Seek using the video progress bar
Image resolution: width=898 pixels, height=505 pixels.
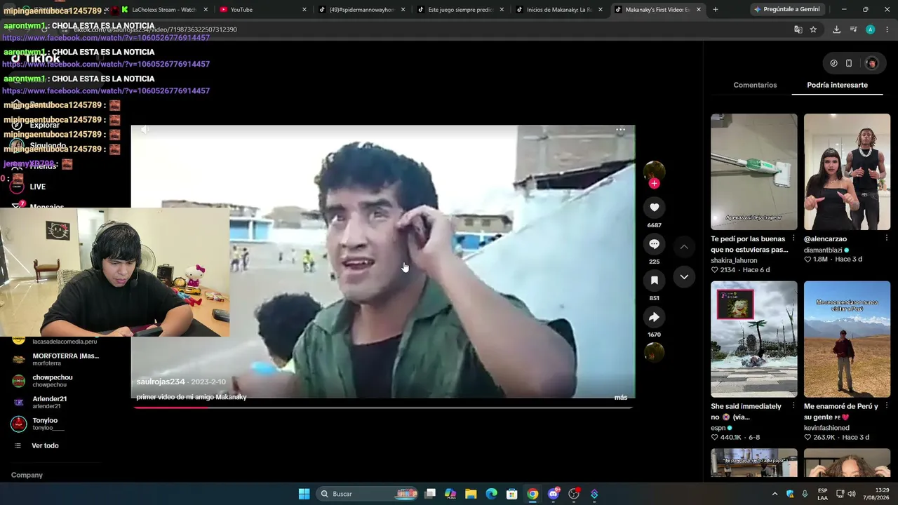point(383,407)
